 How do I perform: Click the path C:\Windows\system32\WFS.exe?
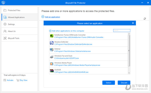point(66,58)
